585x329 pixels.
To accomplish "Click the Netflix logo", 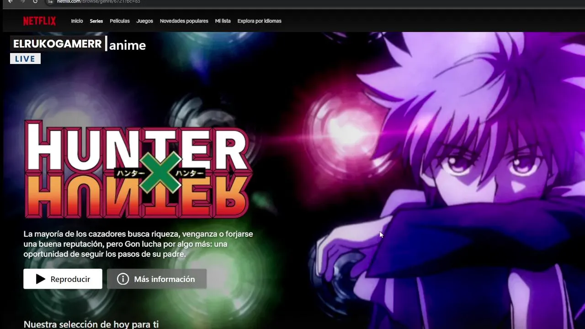I will [39, 21].
